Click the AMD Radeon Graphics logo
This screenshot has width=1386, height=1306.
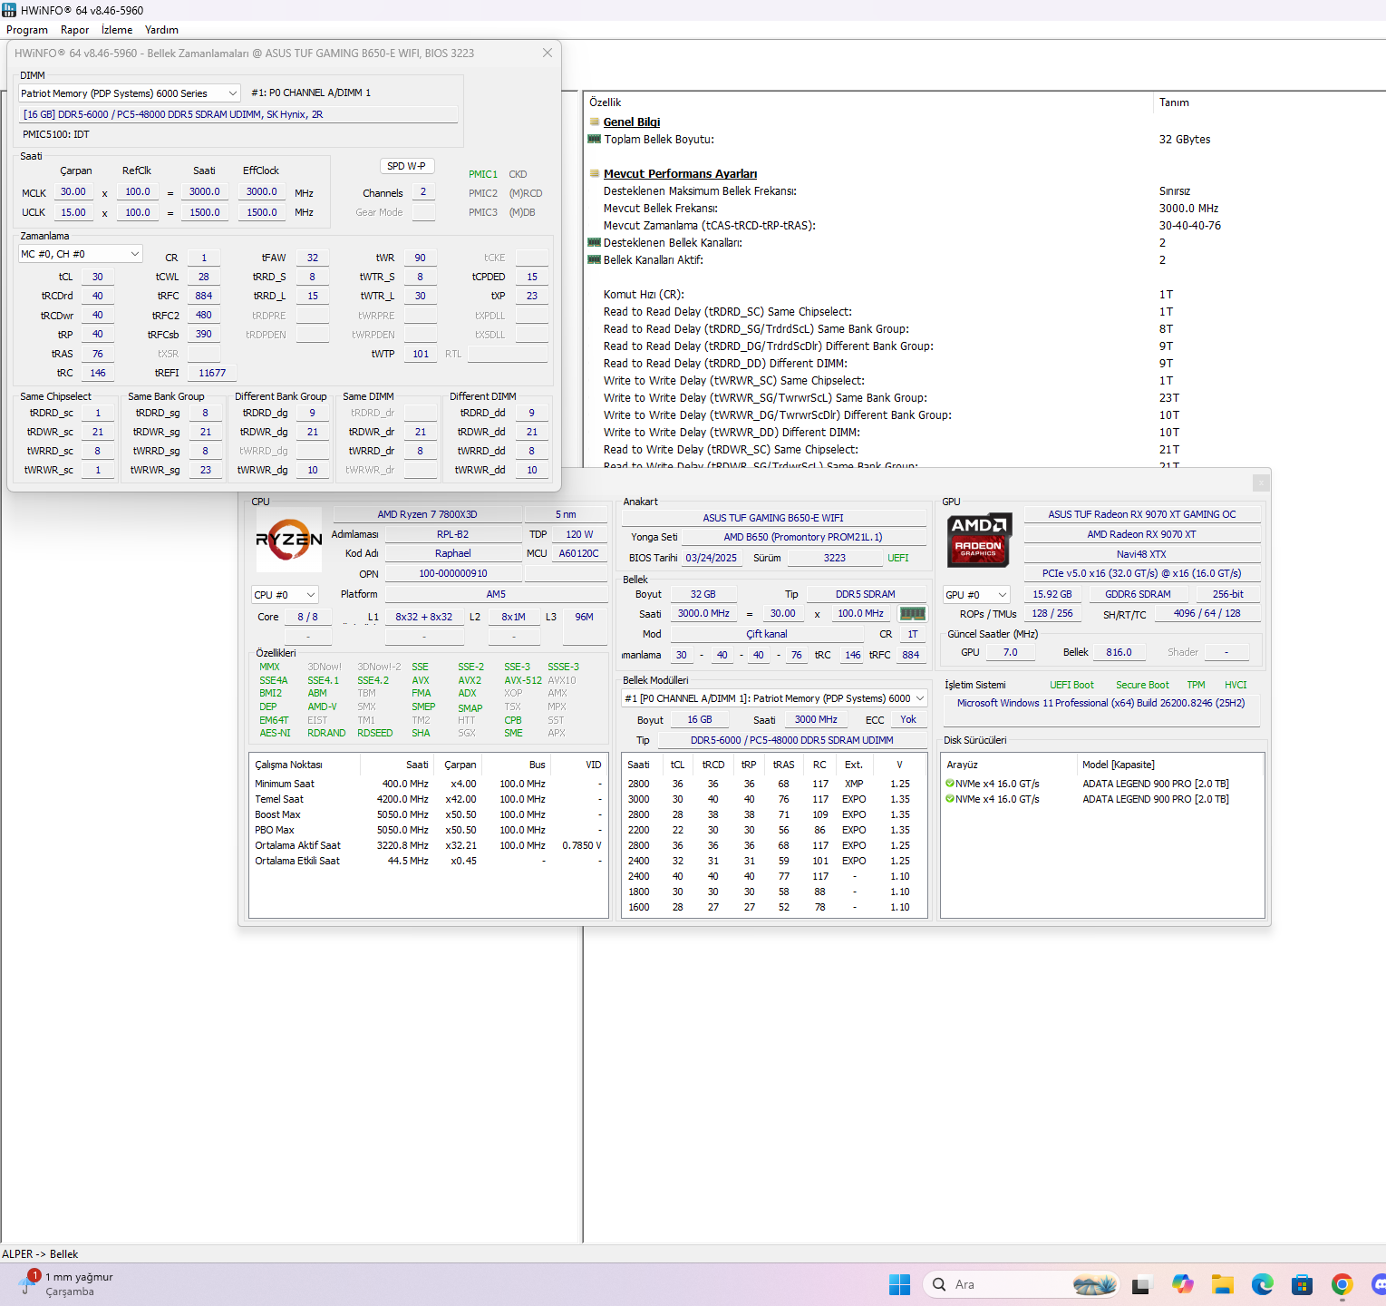coord(978,541)
